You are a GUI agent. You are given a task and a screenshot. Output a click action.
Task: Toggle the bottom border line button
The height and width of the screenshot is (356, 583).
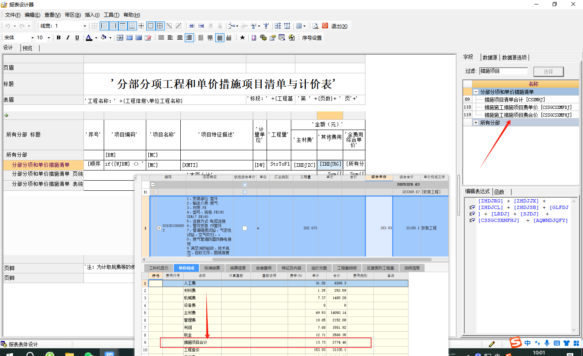click(x=132, y=26)
